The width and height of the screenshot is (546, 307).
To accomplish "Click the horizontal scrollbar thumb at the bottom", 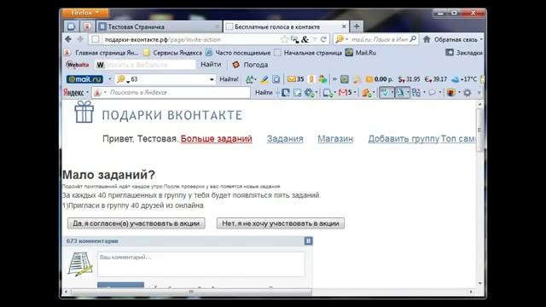I will 191,292.
